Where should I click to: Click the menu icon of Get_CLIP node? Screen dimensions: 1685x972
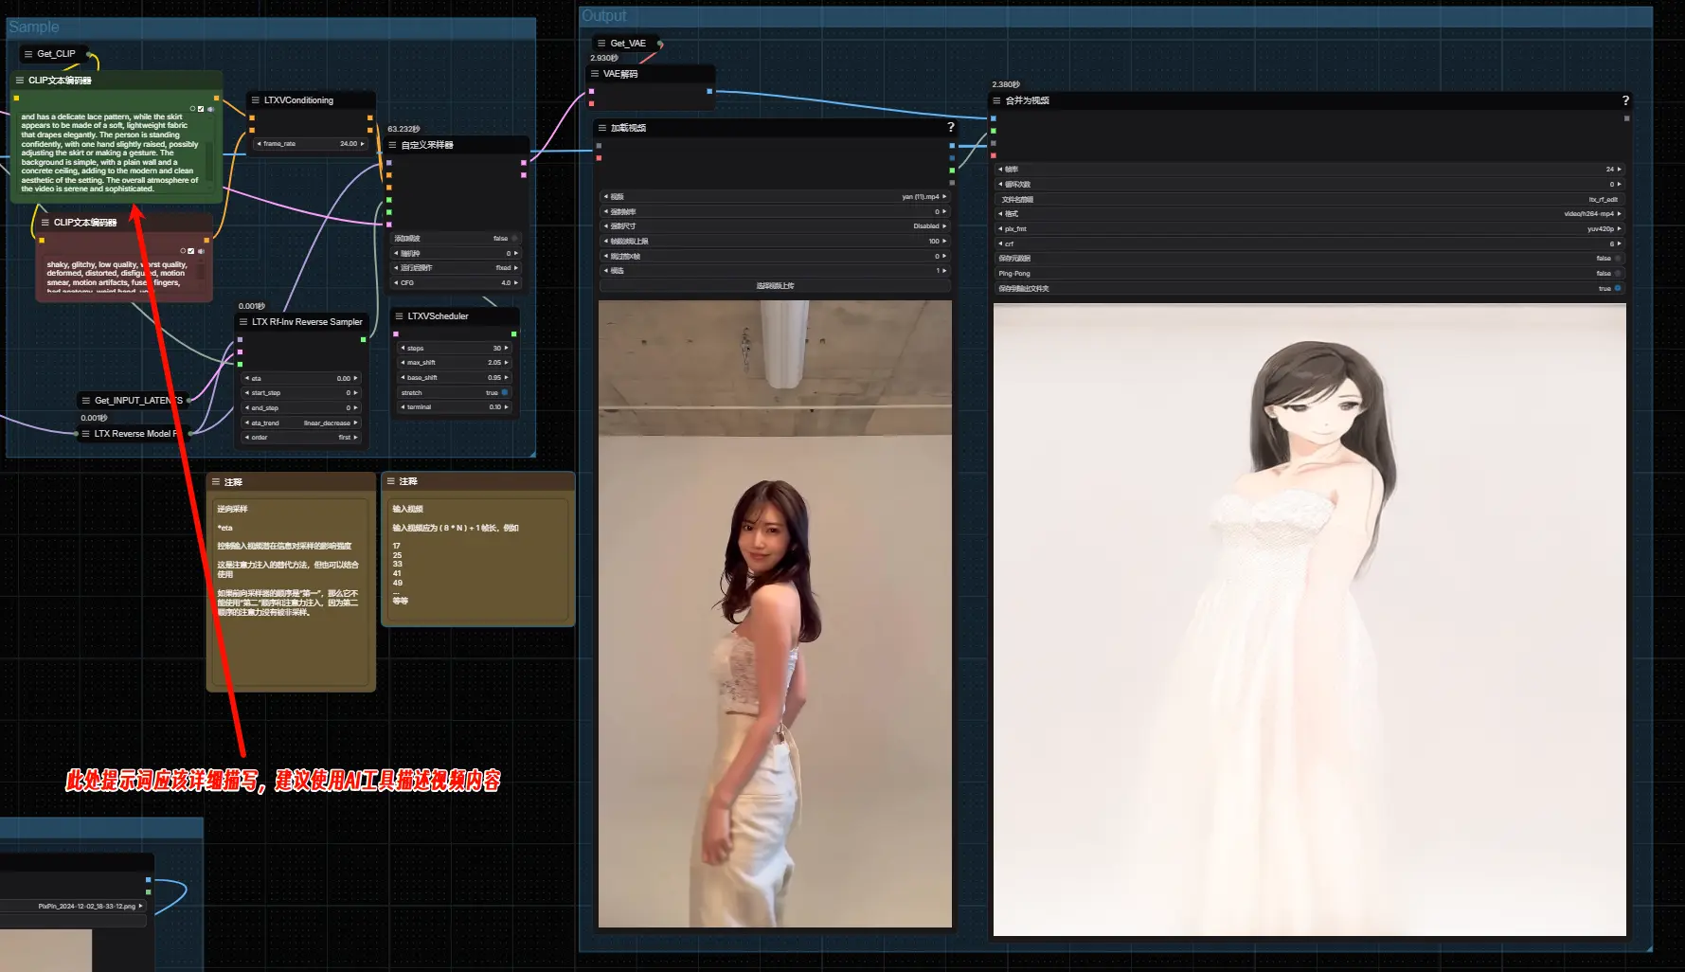tap(28, 54)
